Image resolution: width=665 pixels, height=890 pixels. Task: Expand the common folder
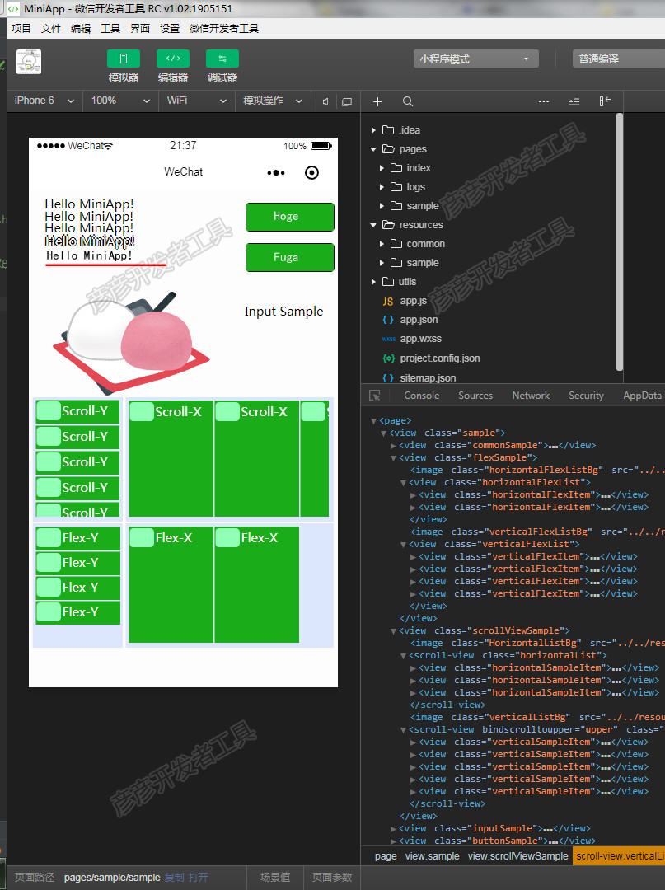(x=382, y=243)
